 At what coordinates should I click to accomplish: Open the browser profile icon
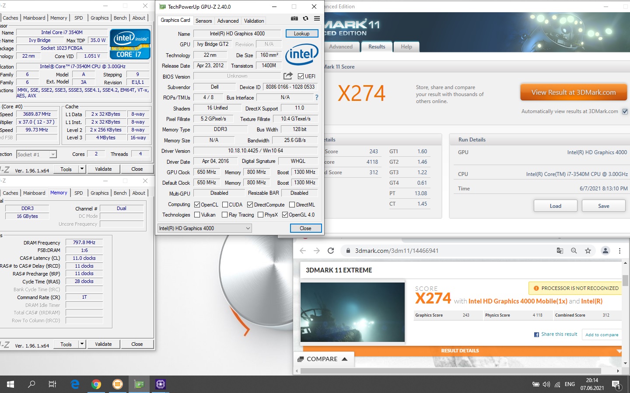pyautogui.click(x=605, y=251)
